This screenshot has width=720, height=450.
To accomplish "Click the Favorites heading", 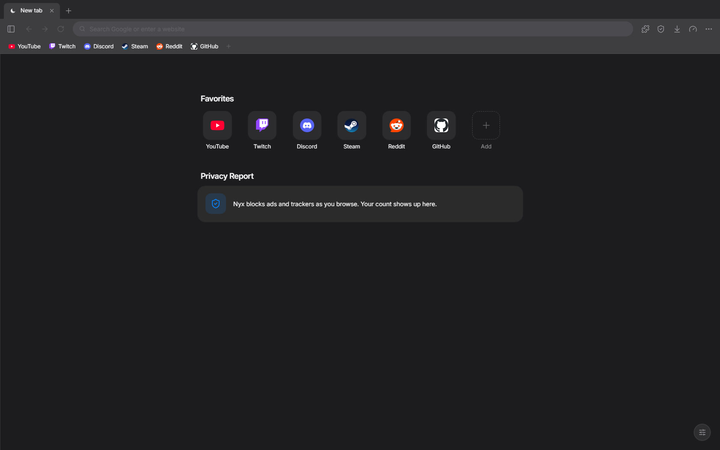I will tap(217, 99).
